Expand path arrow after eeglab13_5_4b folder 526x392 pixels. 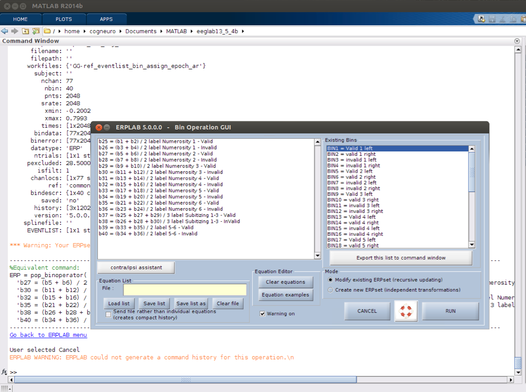point(243,31)
